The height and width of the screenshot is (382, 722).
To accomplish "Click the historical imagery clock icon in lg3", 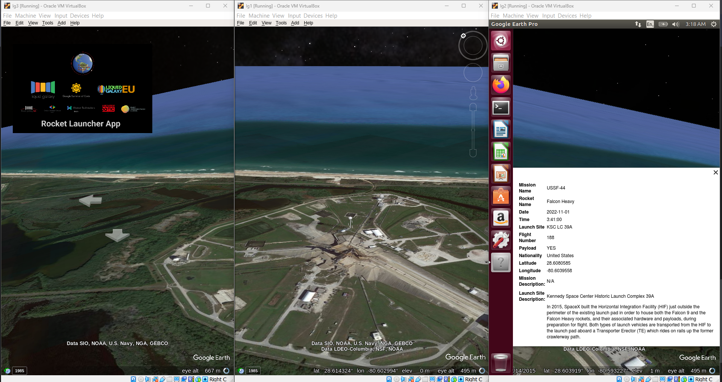I will pyautogui.click(x=8, y=371).
